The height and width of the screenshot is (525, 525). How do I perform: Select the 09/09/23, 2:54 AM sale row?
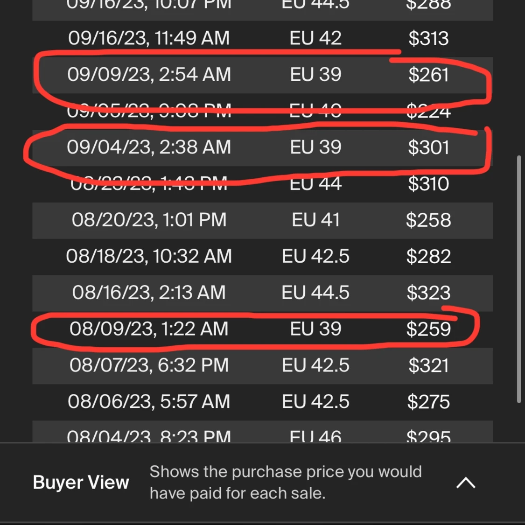(x=262, y=75)
